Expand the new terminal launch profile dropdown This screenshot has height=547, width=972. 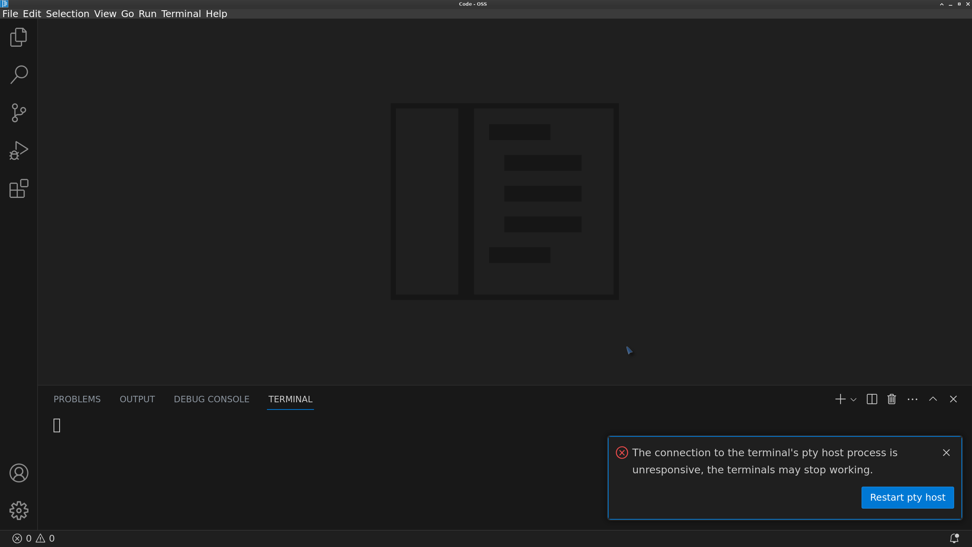pos(854,400)
